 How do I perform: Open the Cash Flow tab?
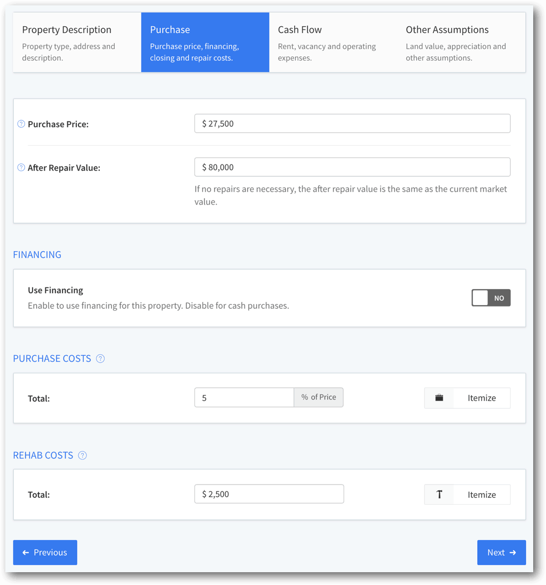[x=333, y=42]
